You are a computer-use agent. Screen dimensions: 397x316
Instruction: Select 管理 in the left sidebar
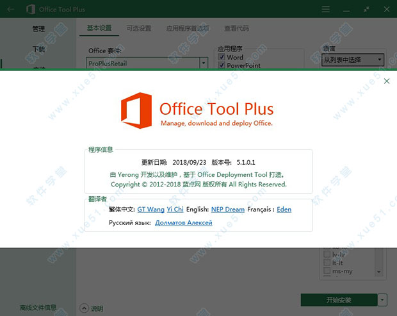pyautogui.click(x=38, y=29)
